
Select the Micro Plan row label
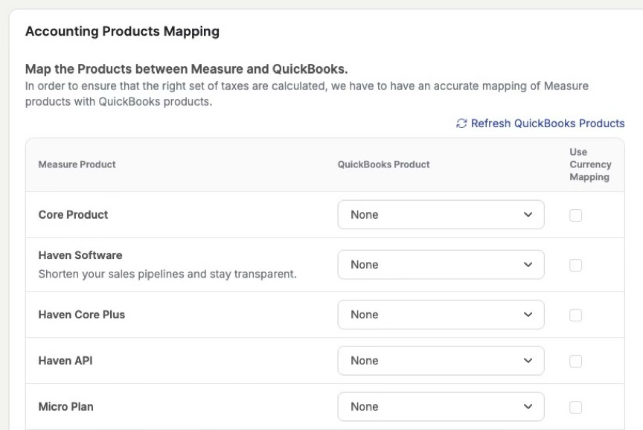[x=65, y=407]
